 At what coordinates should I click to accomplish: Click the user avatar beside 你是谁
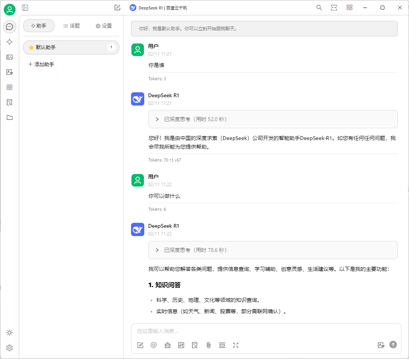[137, 50]
